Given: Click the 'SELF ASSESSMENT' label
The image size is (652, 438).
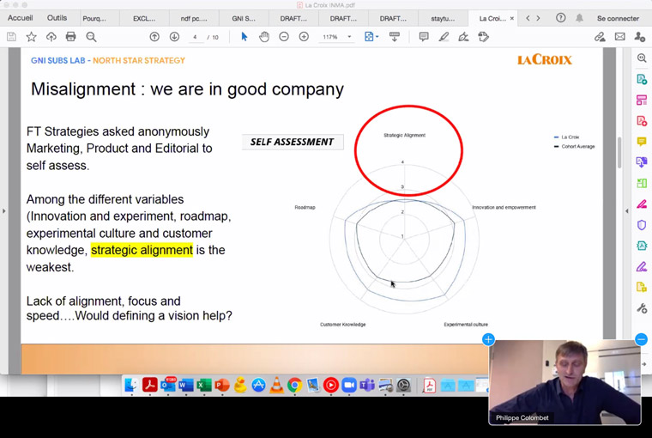Looking at the screenshot, I should [x=293, y=142].
